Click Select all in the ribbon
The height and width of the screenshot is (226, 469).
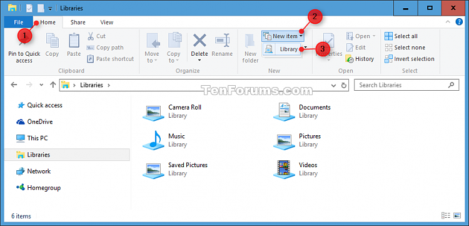[x=401, y=36]
